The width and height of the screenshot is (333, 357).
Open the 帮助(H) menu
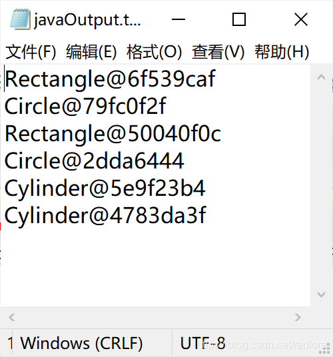(282, 52)
